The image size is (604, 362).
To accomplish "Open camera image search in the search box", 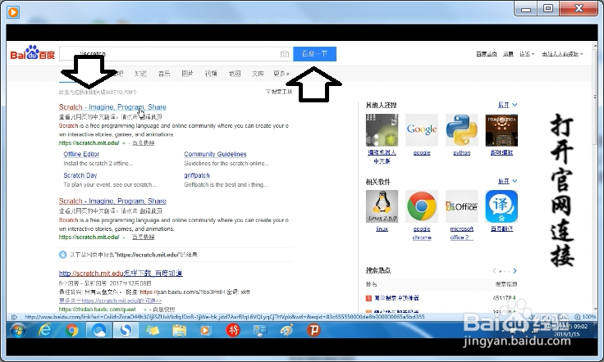I will pyautogui.click(x=284, y=54).
